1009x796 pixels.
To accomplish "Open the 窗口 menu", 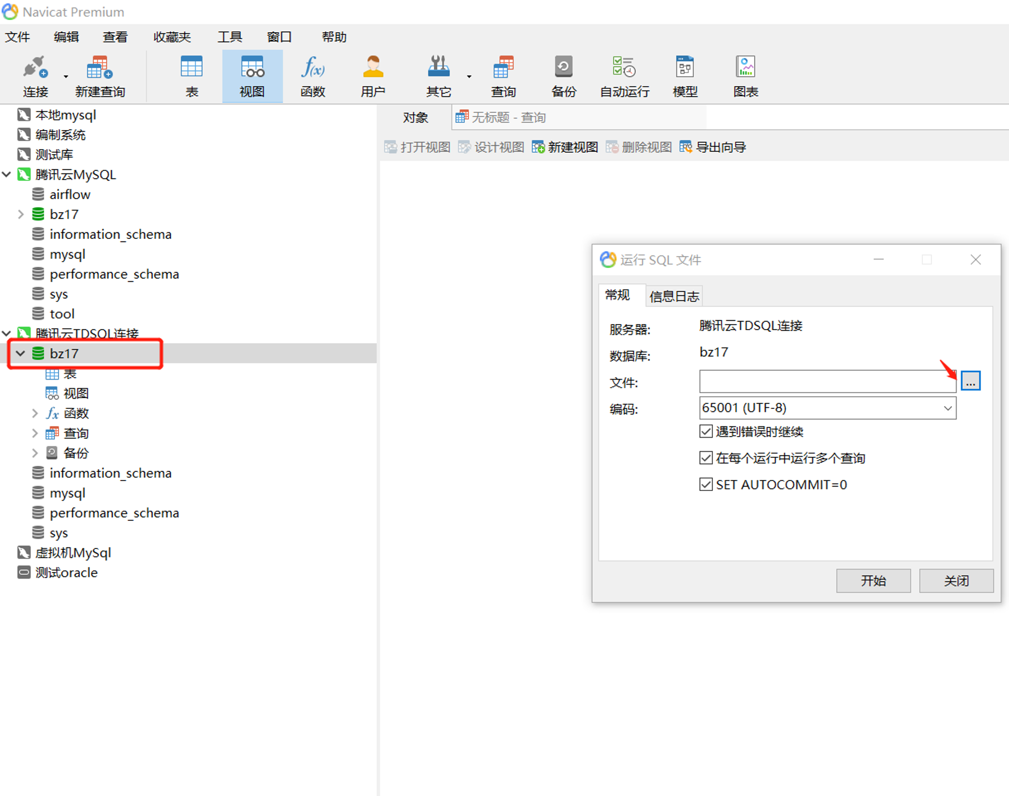I will (x=279, y=37).
